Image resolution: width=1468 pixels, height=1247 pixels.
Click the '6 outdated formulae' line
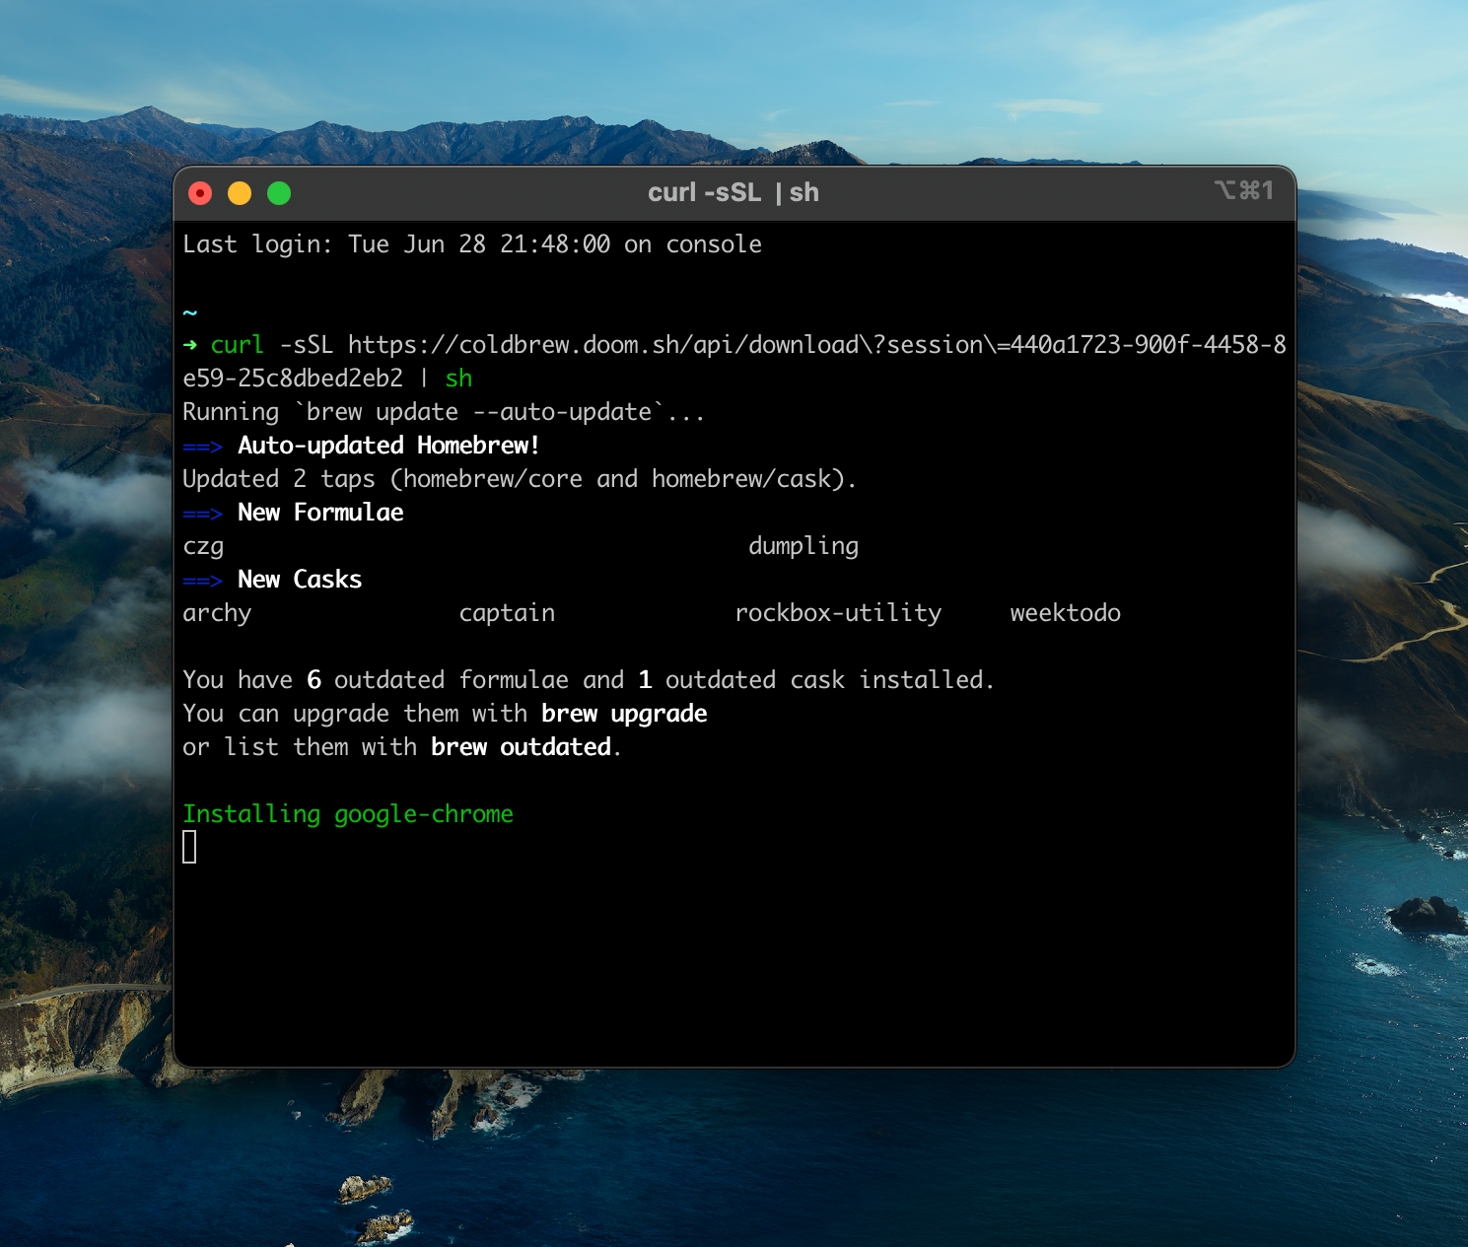point(589,680)
